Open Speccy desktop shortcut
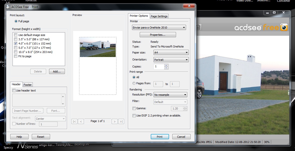Image resolution: width=295 pixels, height=151 pixels. pyautogui.click(x=8, y=147)
